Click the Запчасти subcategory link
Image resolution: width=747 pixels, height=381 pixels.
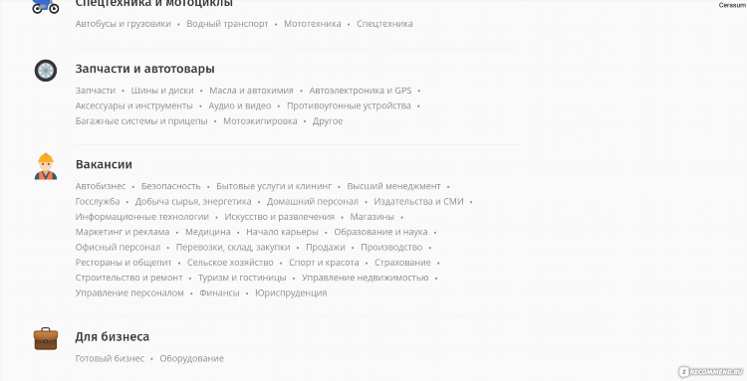pyautogui.click(x=96, y=91)
